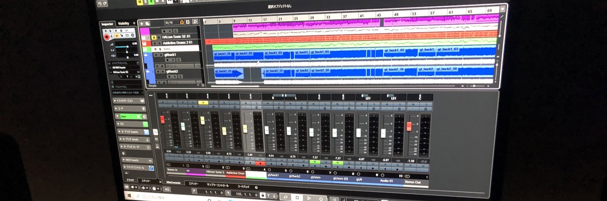This screenshot has height=201, width=607.
Task: Undo the last action in toolbar
Action: [100, 3]
